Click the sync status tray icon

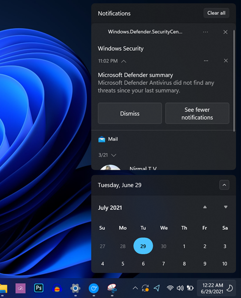tap(146, 288)
